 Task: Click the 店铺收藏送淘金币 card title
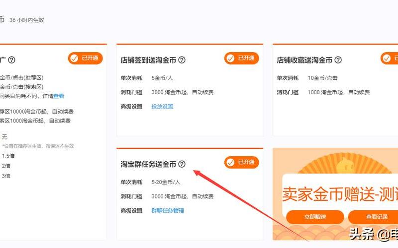tap(304, 60)
